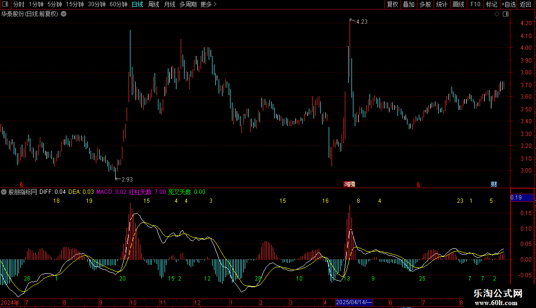Click the 红柱天数: 7.00 value
Image resolution: width=536 pixels, height=308 pixels.
click(x=148, y=192)
